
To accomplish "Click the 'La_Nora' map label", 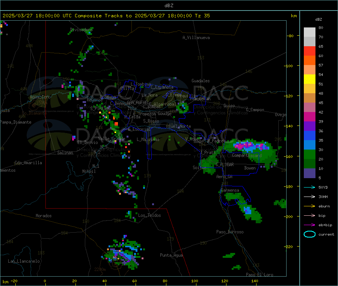I will [x=149, y=95].
